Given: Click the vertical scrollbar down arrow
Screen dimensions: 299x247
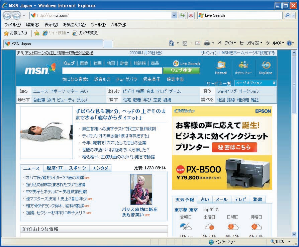Looking at the screenshot, I should pyautogui.click(x=294, y=234).
